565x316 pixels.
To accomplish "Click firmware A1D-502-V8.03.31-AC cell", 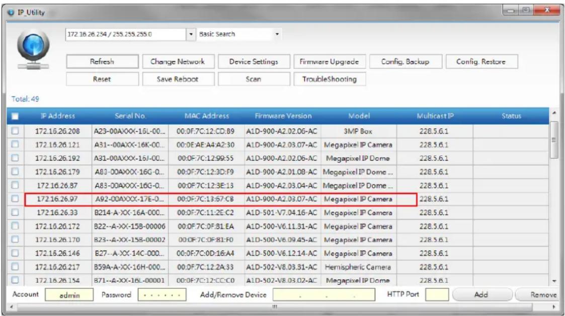I will coord(283,267).
